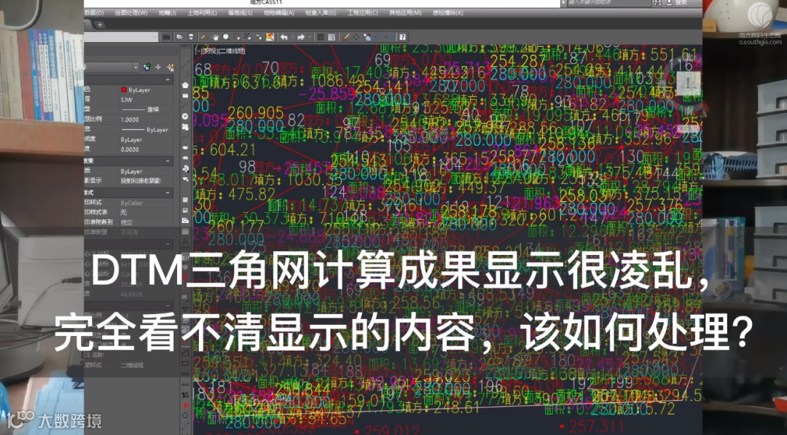The image size is (787, 435).
Task: Collapse the 效果 section of properties
Action: (168, 161)
